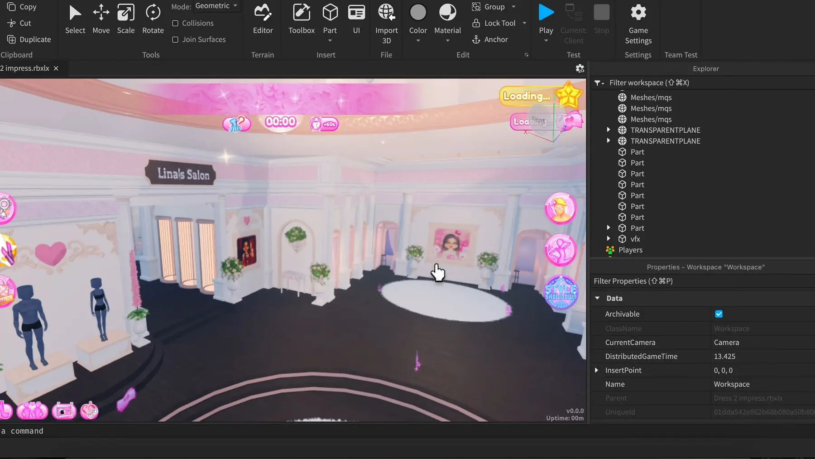The height and width of the screenshot is (459, 815).
Task: Pick the Rotate tool
Action: [153, 19]
